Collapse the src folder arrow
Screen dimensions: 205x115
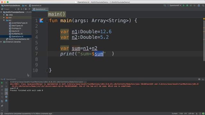pos(4,20)
